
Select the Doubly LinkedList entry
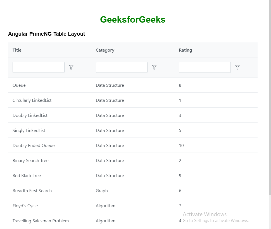pos(30,115)
